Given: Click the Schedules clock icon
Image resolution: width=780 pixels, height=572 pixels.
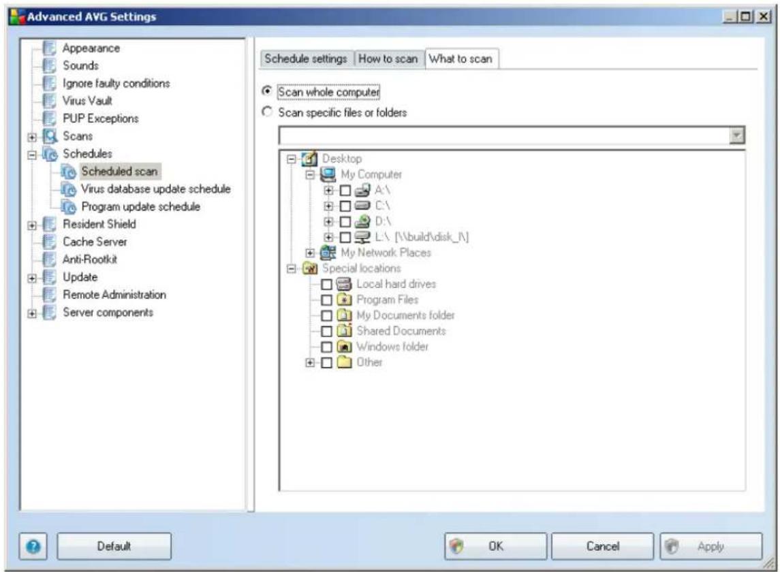Looking at the screenshot, I should click(50, 154).
